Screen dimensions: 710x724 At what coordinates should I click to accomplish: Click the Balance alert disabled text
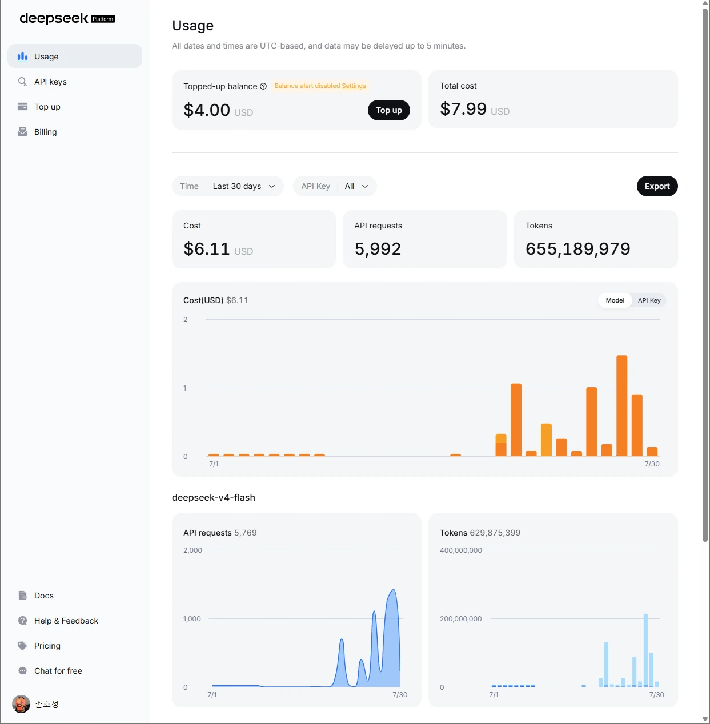(307, 86)
